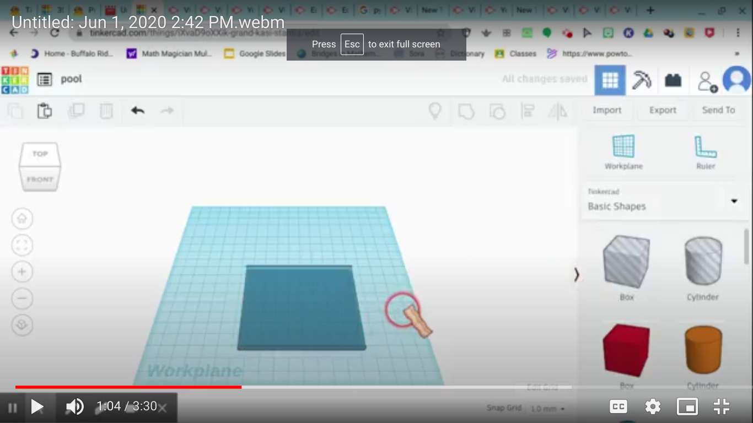Collapse the shapes panel chevron
The width and height of the screenshot is (753, 423).
tap(577, 274)
